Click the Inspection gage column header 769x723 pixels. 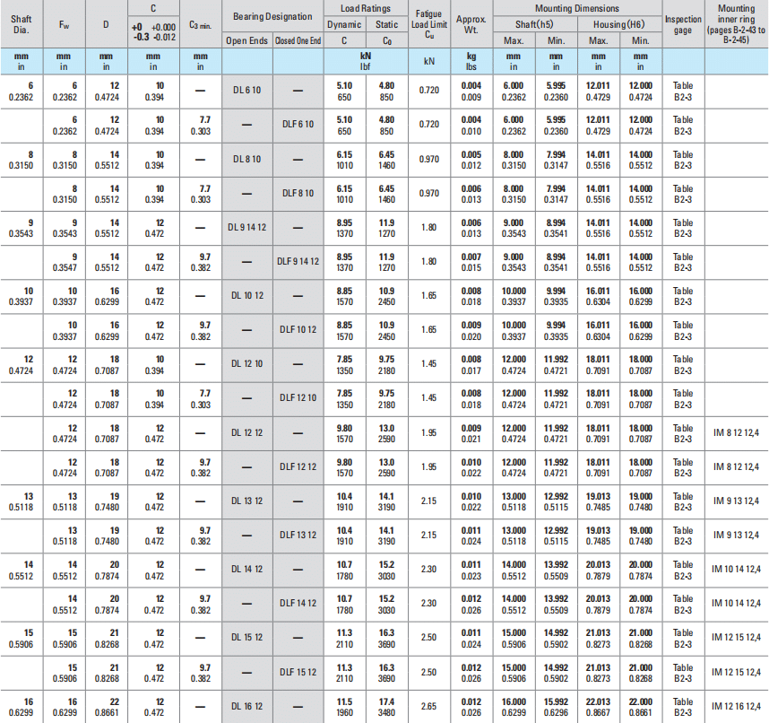pos(683,24)
